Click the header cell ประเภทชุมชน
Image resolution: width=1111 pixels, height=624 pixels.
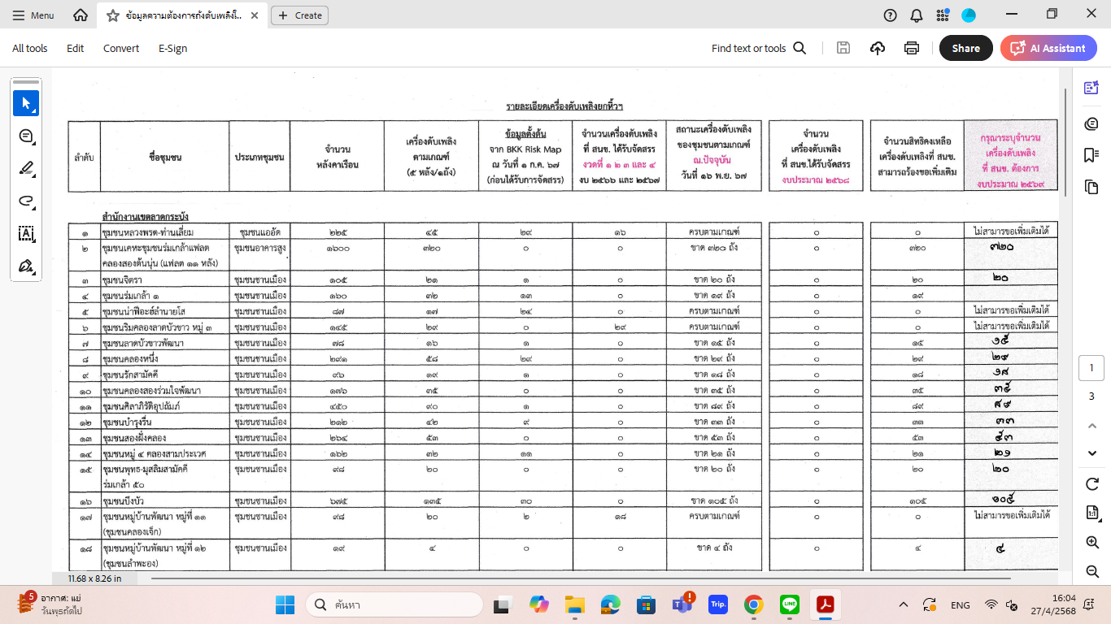(x=259, y=157)
